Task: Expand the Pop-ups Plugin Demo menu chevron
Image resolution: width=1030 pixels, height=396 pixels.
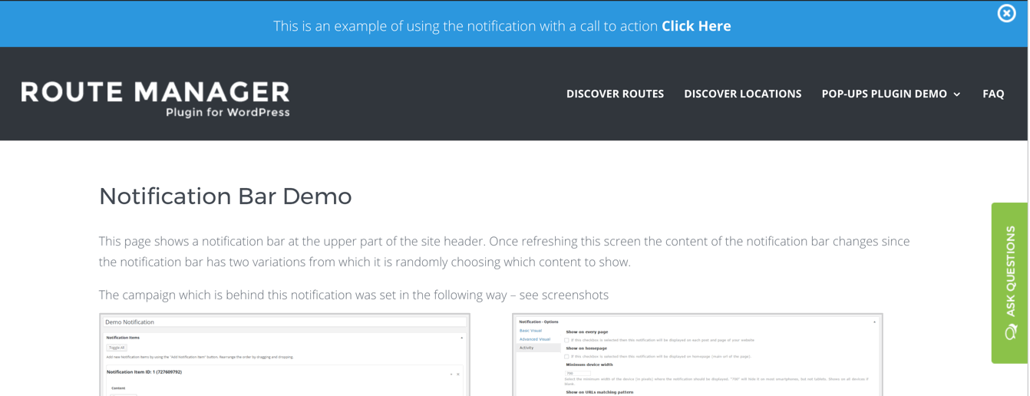Action: [x=957, y=94]
